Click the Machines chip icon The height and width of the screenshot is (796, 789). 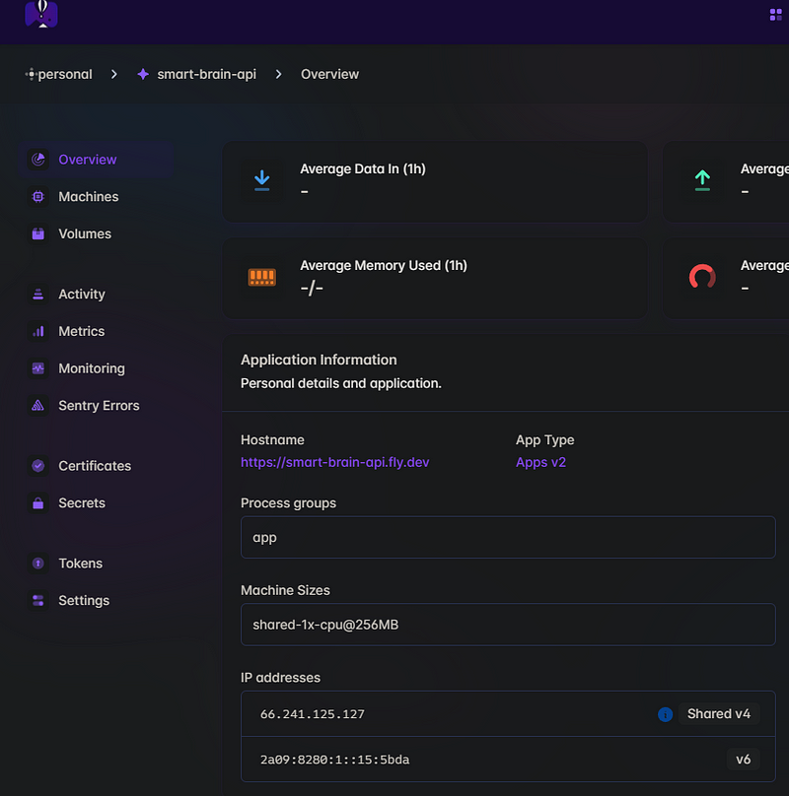pyautogui.click(x=38, y=196)
